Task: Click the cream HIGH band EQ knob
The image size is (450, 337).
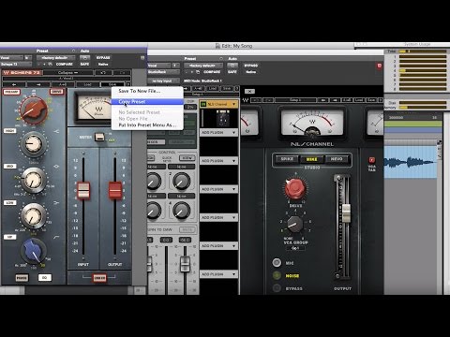Action: (x=34, y=144)
